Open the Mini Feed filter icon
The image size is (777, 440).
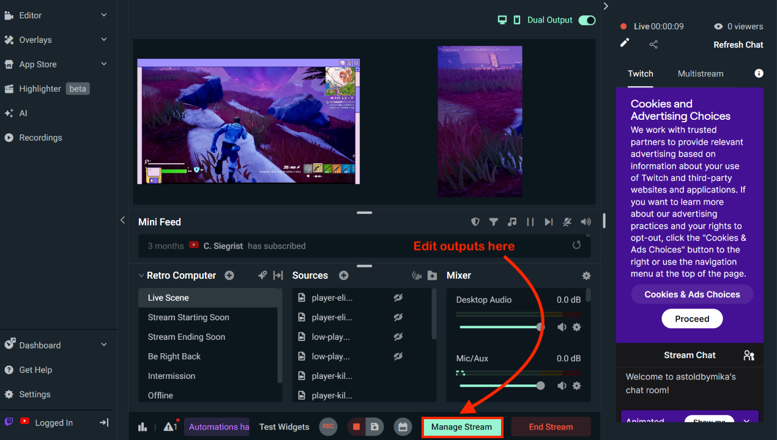coord(493,222)
